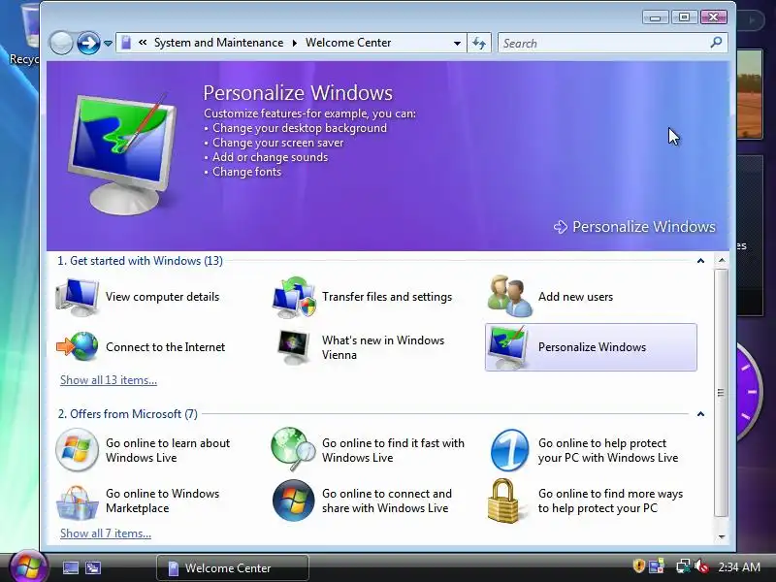Click Show all 13 items link
Viewport: 776px width, 582px height.
point(109,380)
